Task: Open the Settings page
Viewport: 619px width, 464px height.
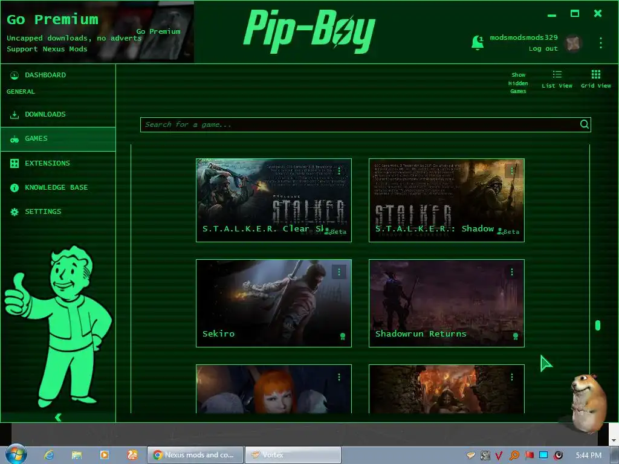Action: tap(58, 212)
